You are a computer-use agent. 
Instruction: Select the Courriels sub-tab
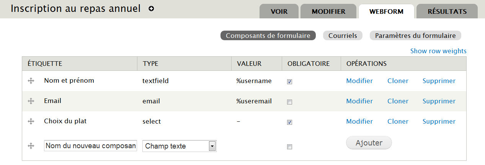pyautogui.click(x=343, y=36)
